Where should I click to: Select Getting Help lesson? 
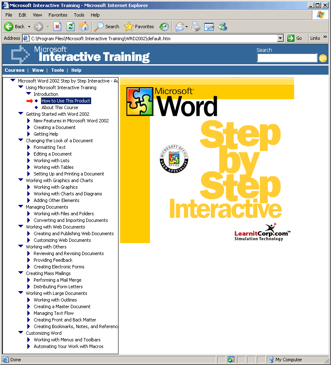pos(46,134)
